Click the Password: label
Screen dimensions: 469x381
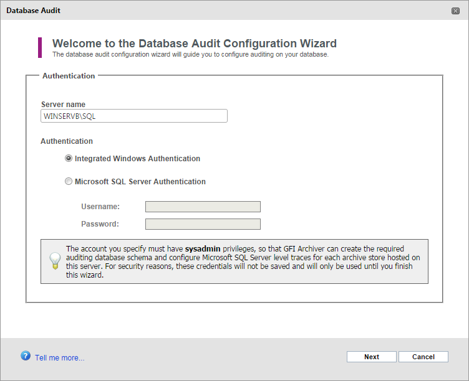(100, 224)
